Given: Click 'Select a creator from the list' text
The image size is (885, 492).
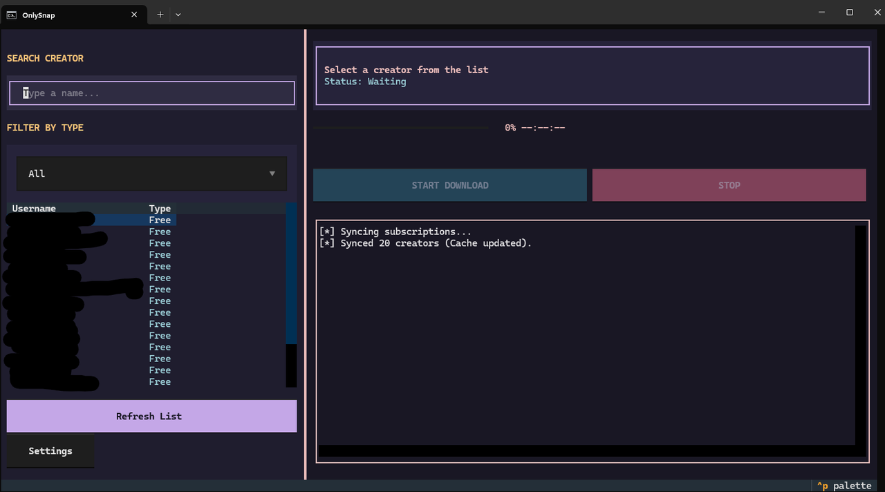Looking at the screenshot, I should (407, 70).
